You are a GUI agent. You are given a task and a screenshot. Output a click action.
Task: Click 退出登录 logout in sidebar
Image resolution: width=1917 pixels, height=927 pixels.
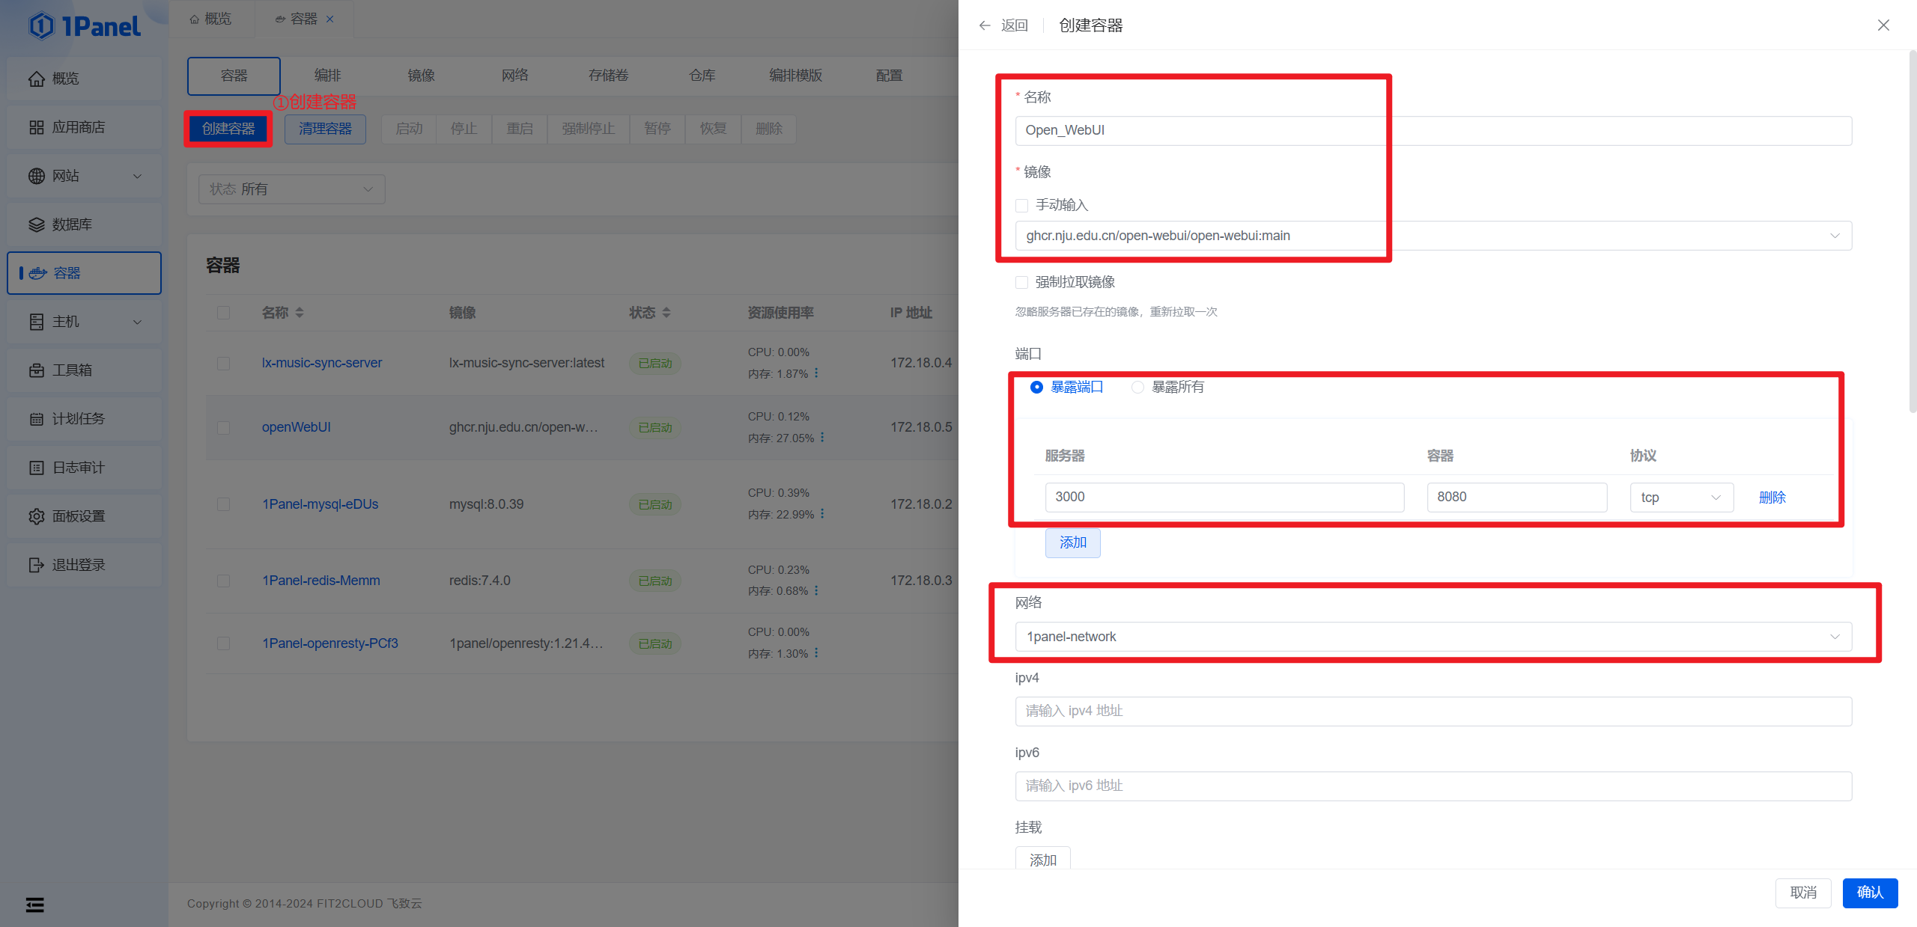(x=84, y=565)
